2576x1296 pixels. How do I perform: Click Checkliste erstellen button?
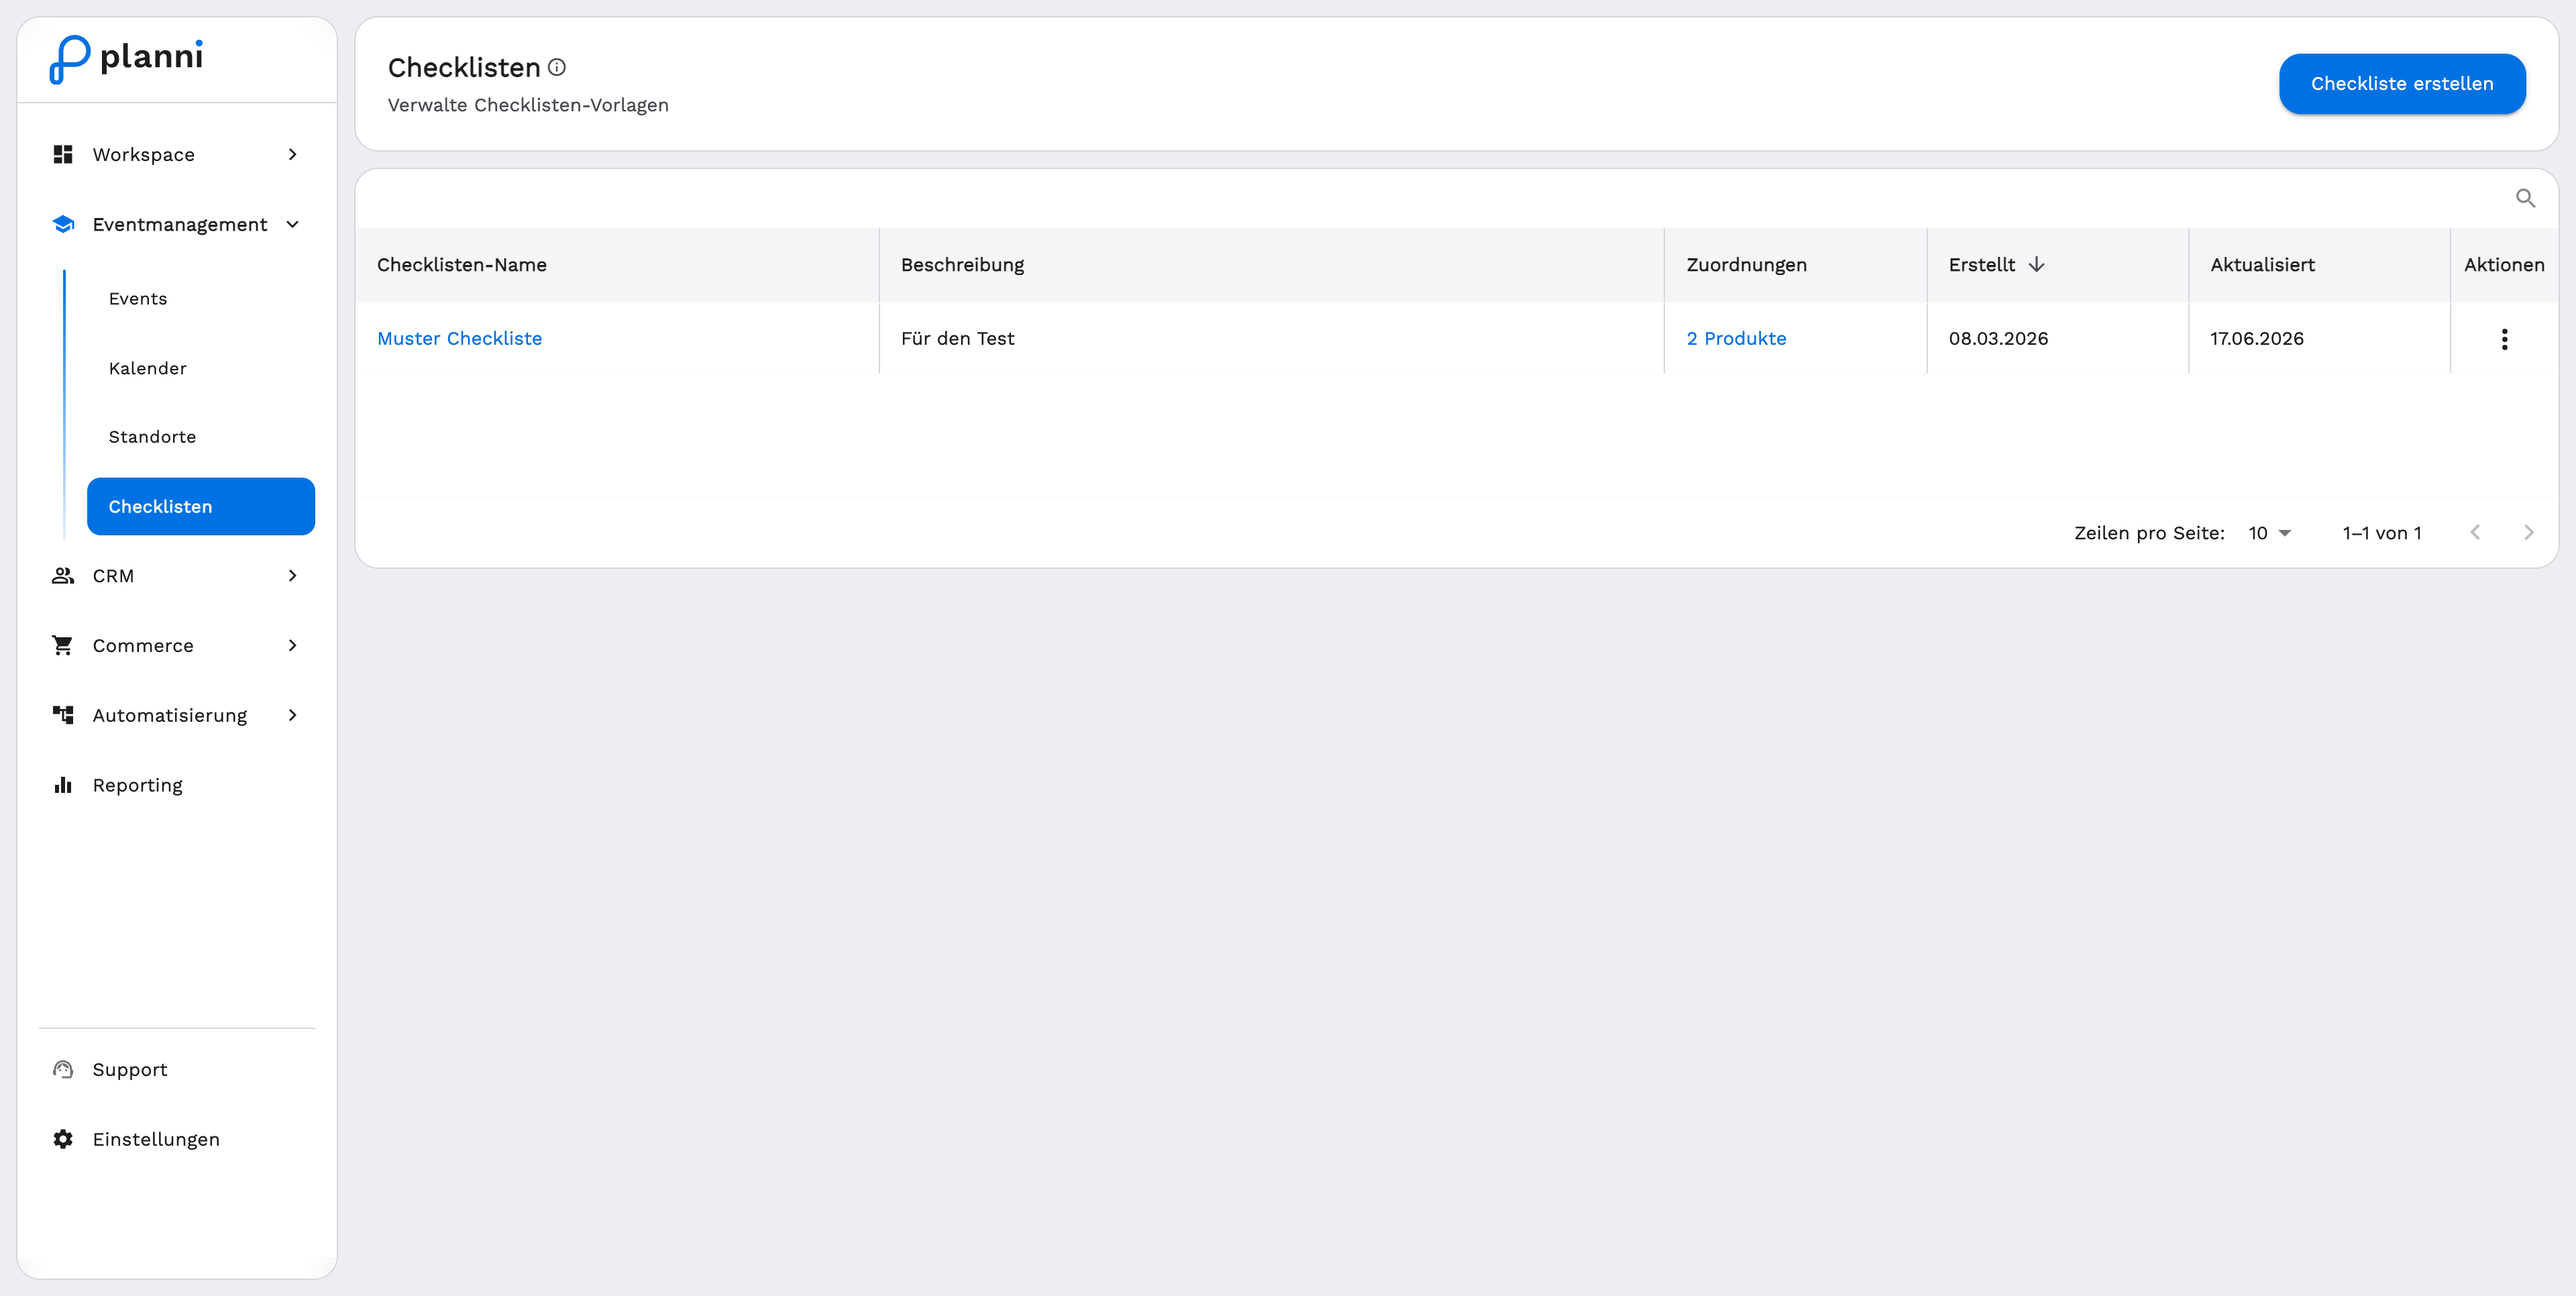tap(2402, 84)
